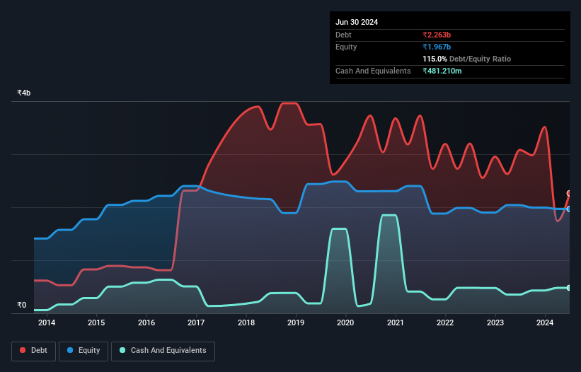Click the ₹1.967b equity value
Image resolution: width=581 pixels, height=372 pixels.
[437, 47]
